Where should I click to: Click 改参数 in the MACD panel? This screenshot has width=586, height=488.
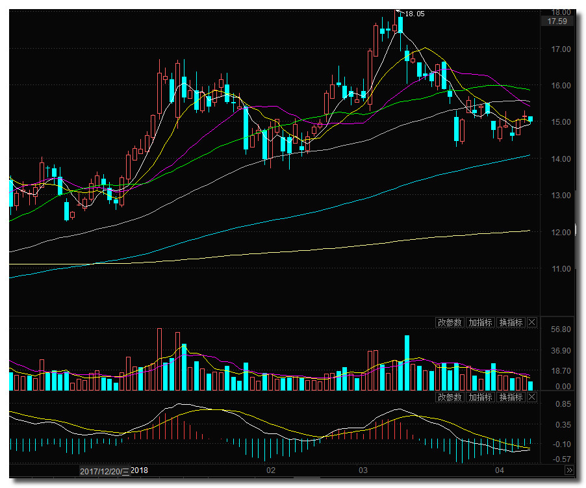(x=450, y=397)
